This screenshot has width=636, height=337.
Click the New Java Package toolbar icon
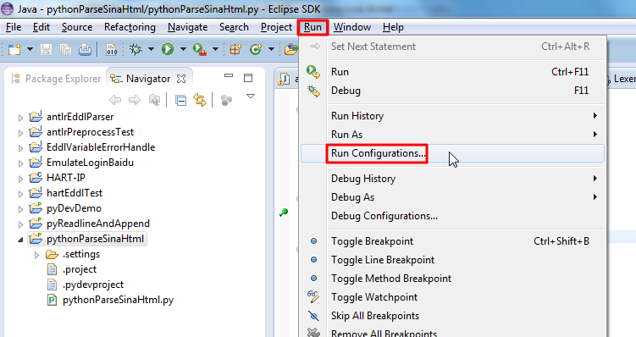235,49
